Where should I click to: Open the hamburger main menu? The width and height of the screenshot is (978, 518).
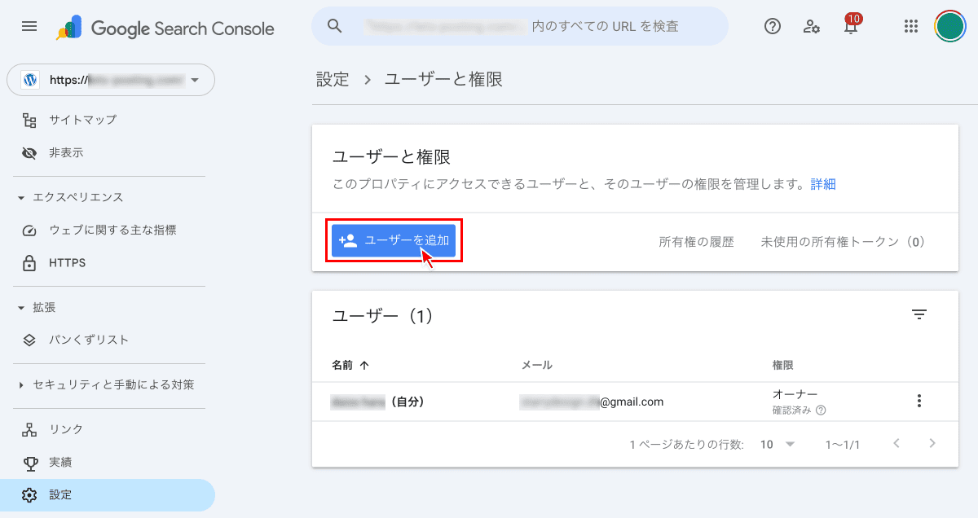[x=29, y=27]
